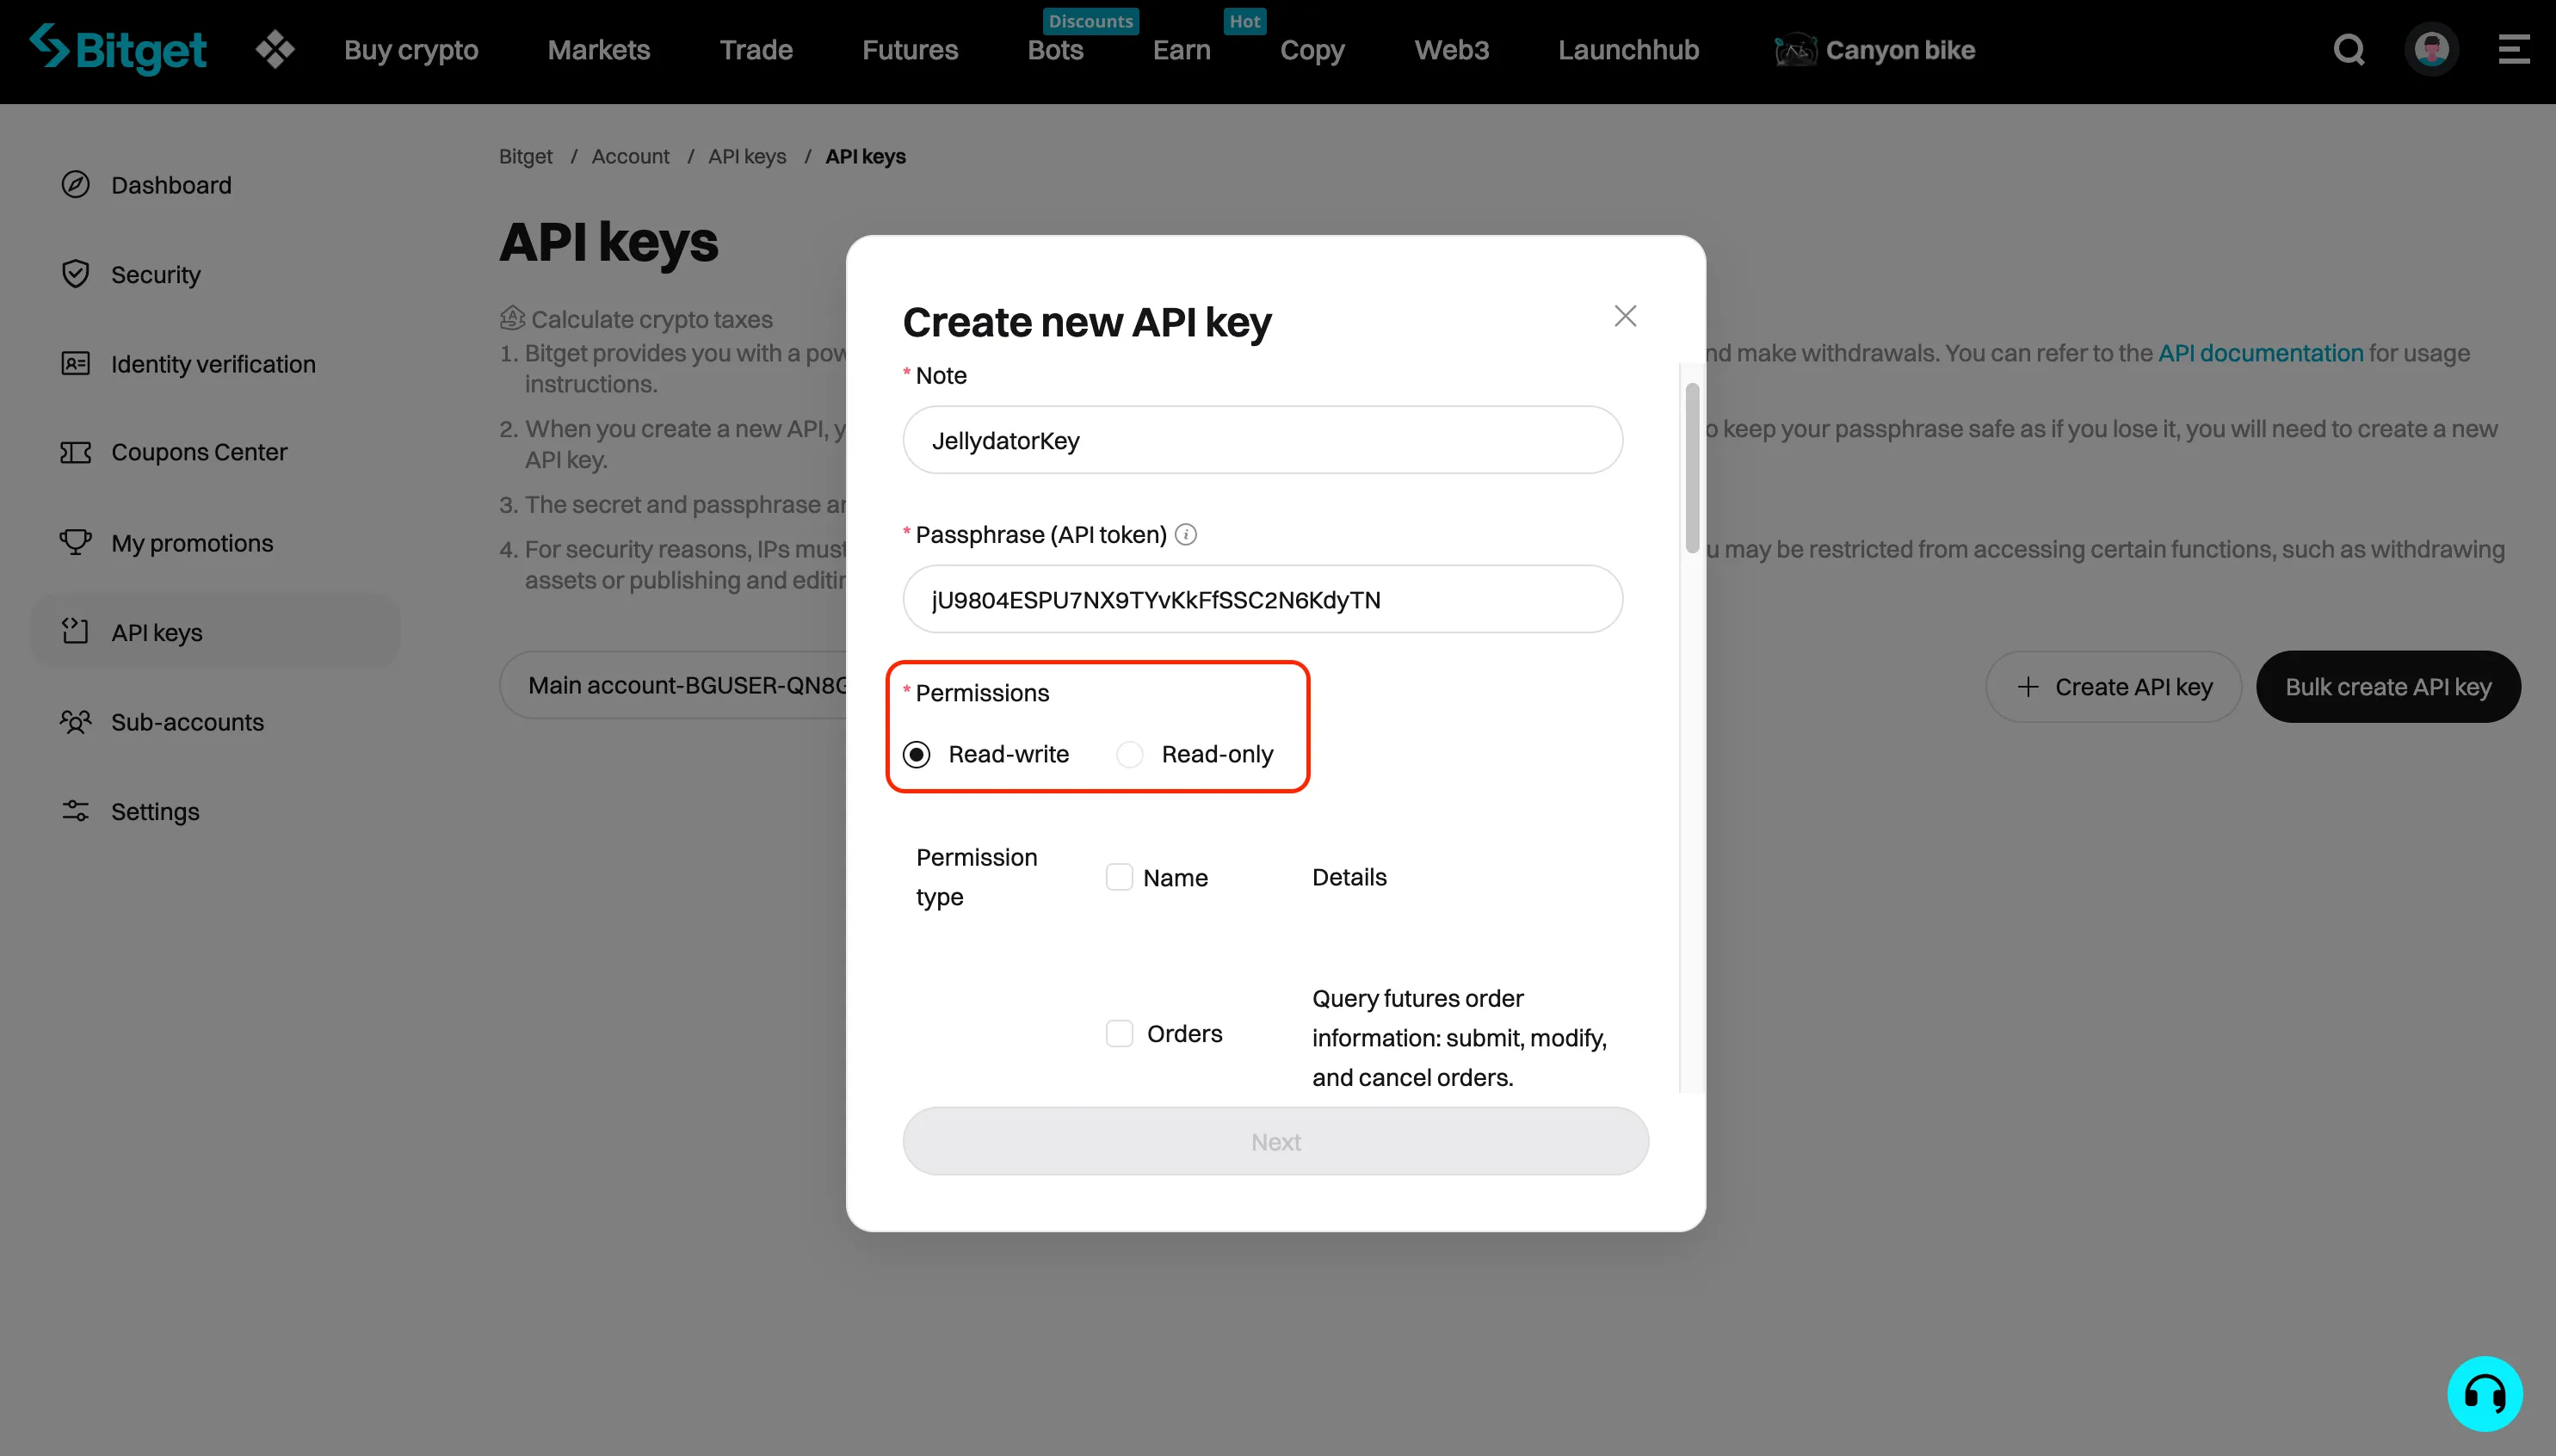2556x1456 pixels.
Task: Click the Canyon bike bicycle icon
Action: pyautogui.click(x=1795, y=49)
